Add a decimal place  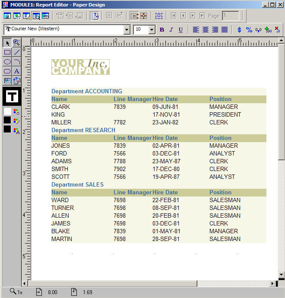pos(268,30)
